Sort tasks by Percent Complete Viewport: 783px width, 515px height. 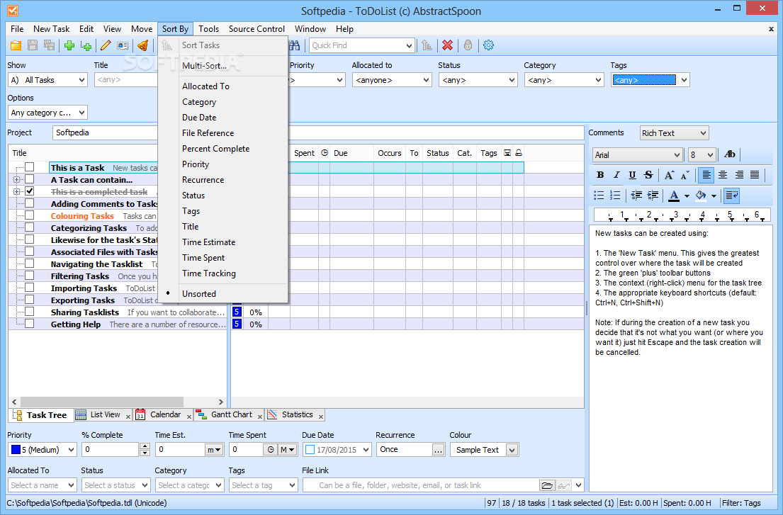[x=215, y=149]
